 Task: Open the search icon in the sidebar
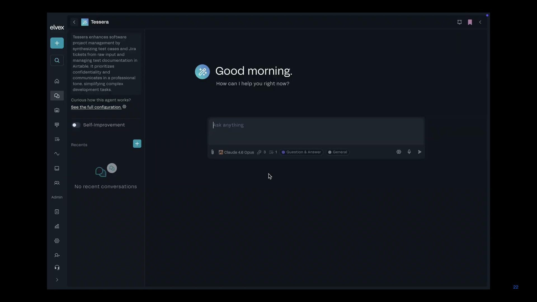click(x=57, y=60)
